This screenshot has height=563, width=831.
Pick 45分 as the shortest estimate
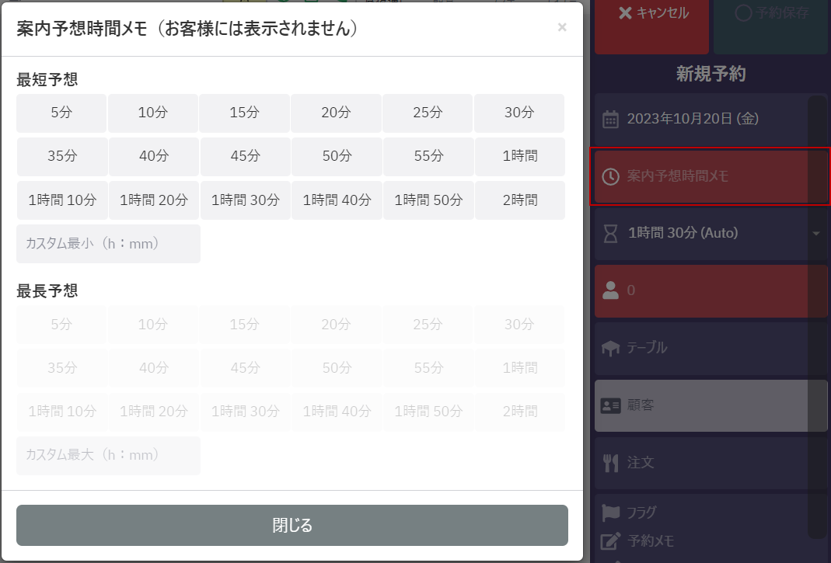[245, 156]
